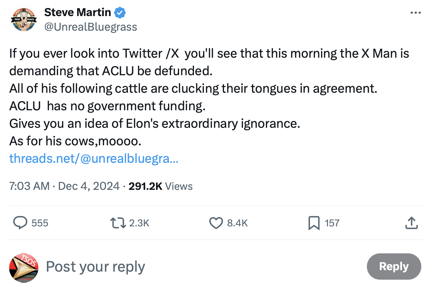Screen dimensions: 433x295
Task: Click the reply speech bubble icon
Action: click(20, 223)
